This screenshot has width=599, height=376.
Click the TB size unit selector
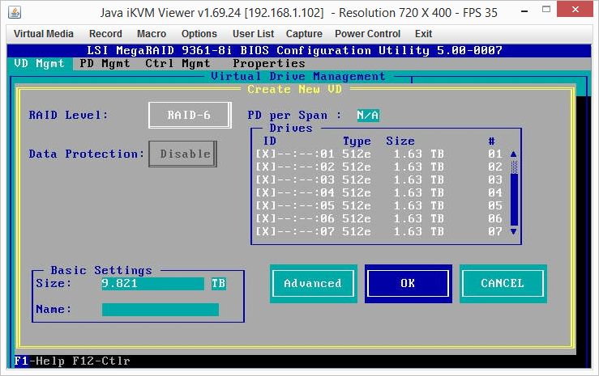pyautogui.click(x=219, y=284)
